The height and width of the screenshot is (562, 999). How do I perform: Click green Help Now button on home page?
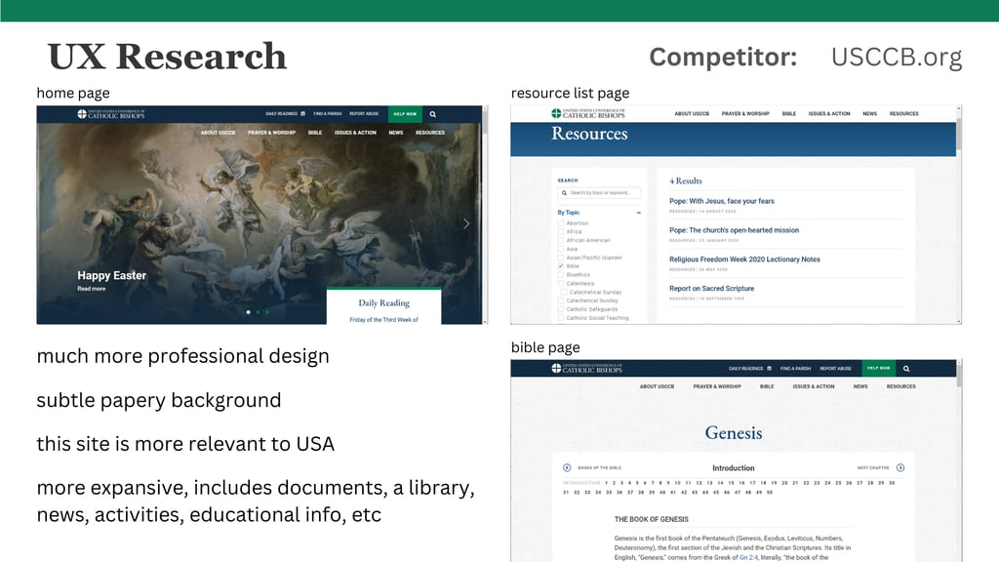coord(405,114)
